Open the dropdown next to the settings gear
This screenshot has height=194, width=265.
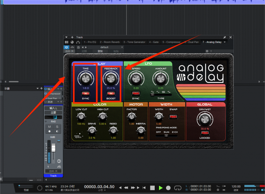[x=211, y=51]
